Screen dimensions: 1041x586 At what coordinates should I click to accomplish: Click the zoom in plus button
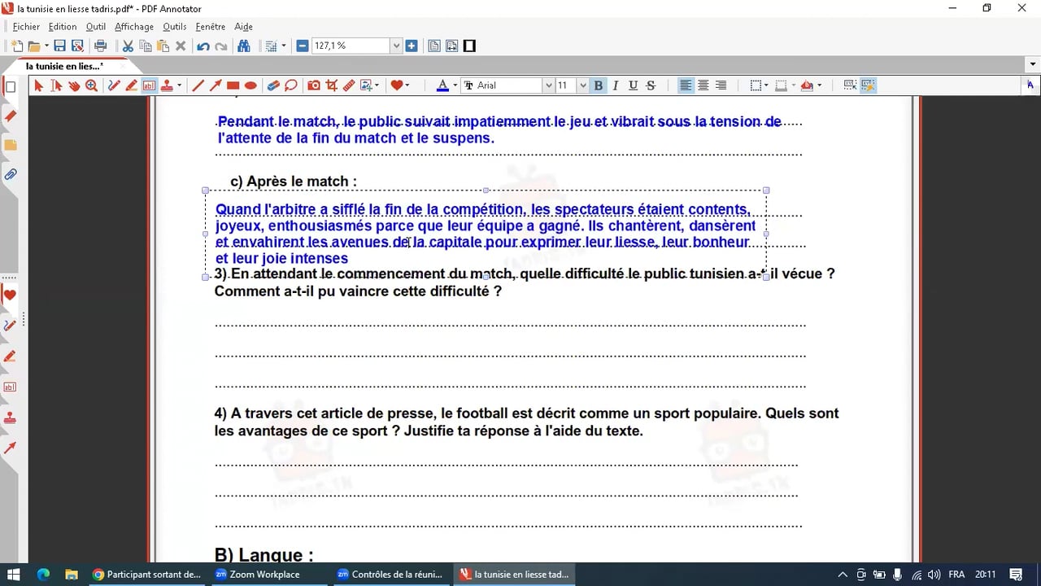tap(412, 46)
